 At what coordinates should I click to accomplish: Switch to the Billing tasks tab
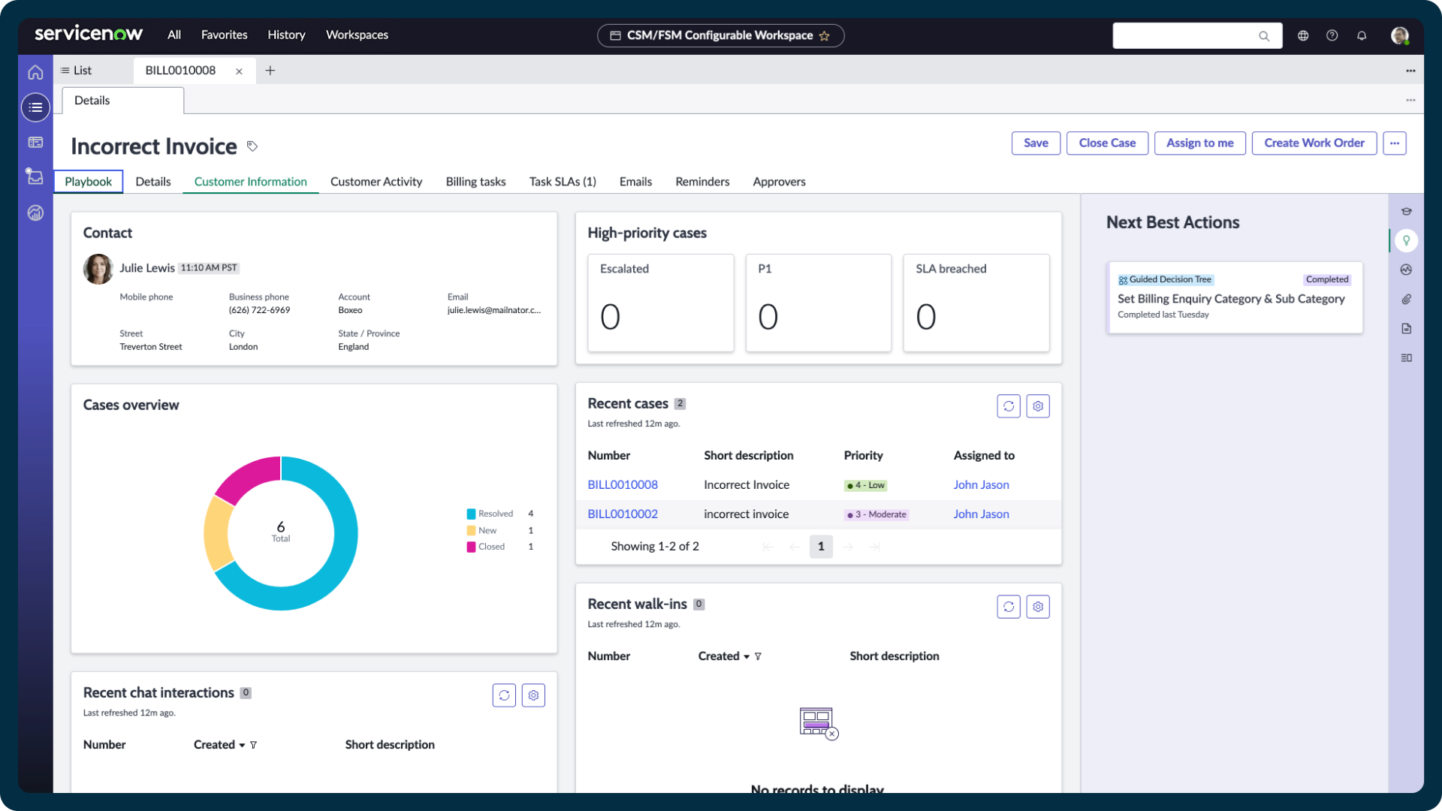pyautogui.click(x=475, y=181)
